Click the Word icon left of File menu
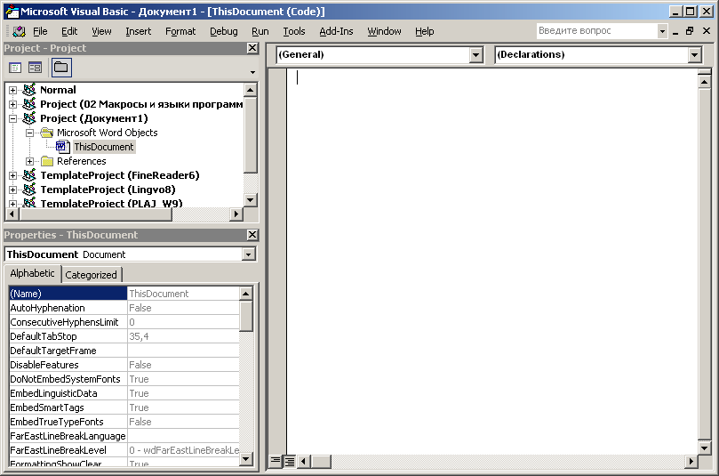The width and height of the screenshot is (719, 476). (x=20, y=31)
